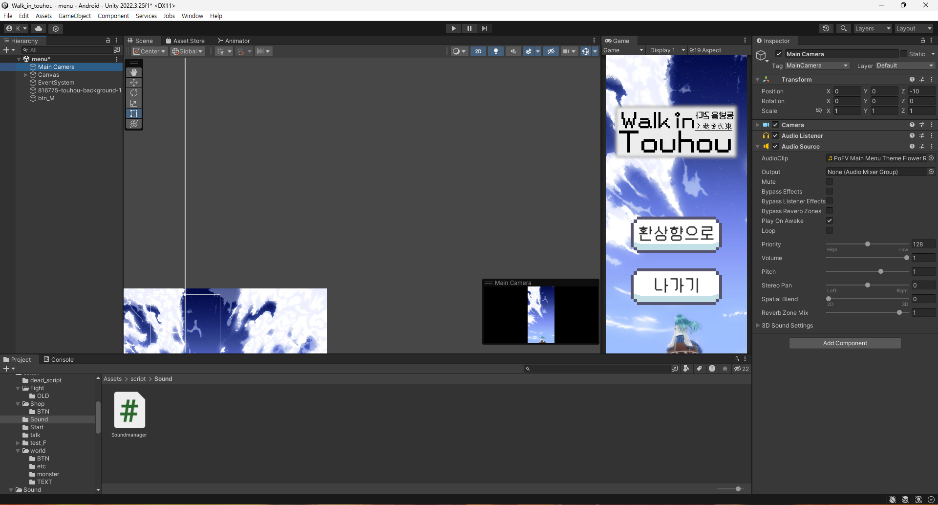
Task: Open the GameObject menu
Action: point(75,16)
